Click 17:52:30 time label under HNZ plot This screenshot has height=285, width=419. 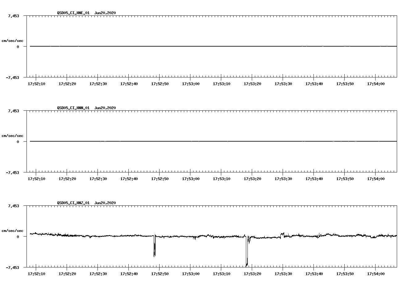(98, 274)
